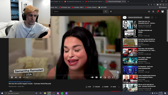
Task: Open the YouTube apps grid
Action: coord(153,12)
